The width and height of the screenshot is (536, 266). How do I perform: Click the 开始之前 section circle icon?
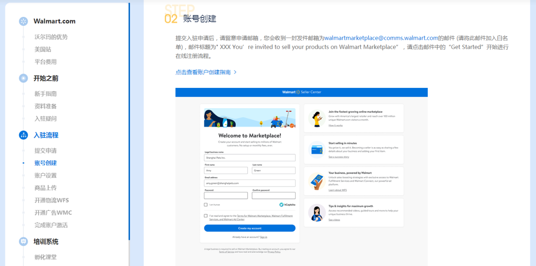point(23,78)
